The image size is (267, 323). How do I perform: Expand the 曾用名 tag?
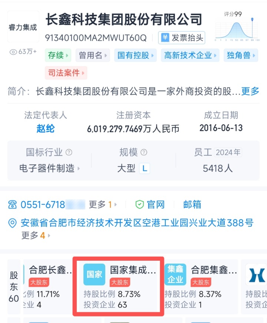point(93,55)
